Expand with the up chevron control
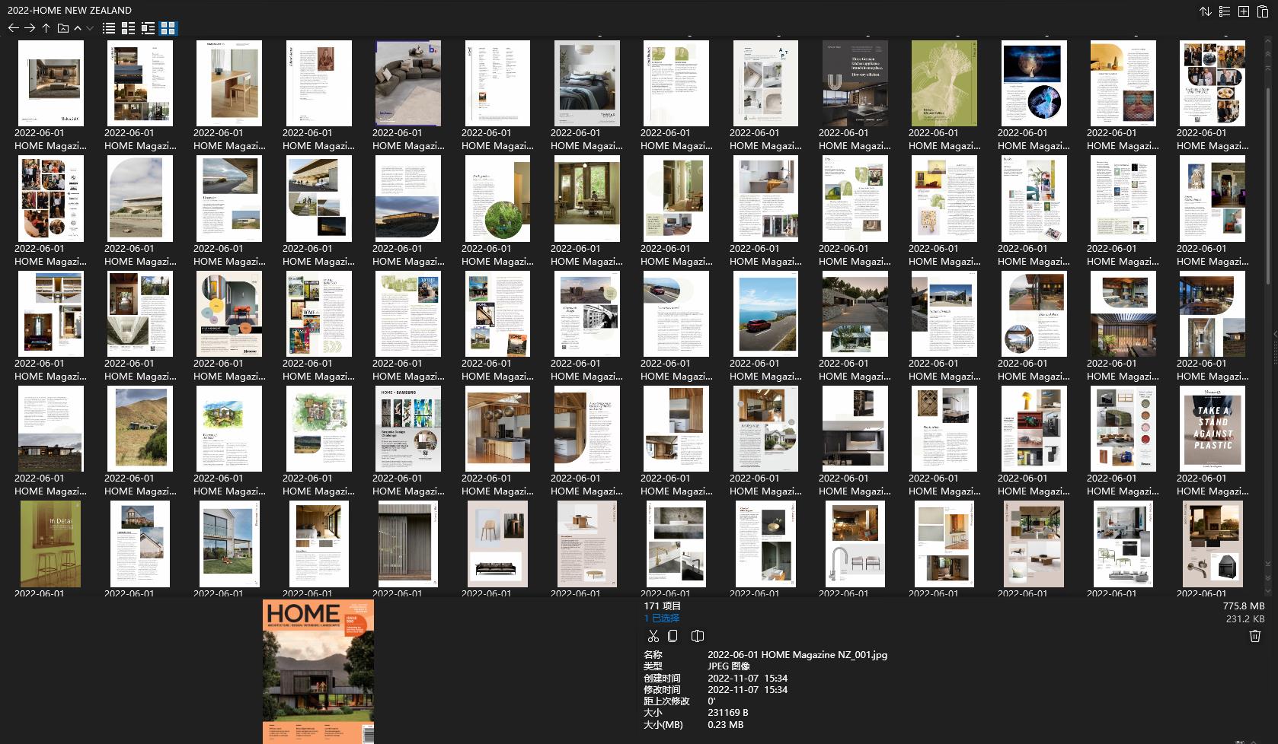 tap(77, 29)
